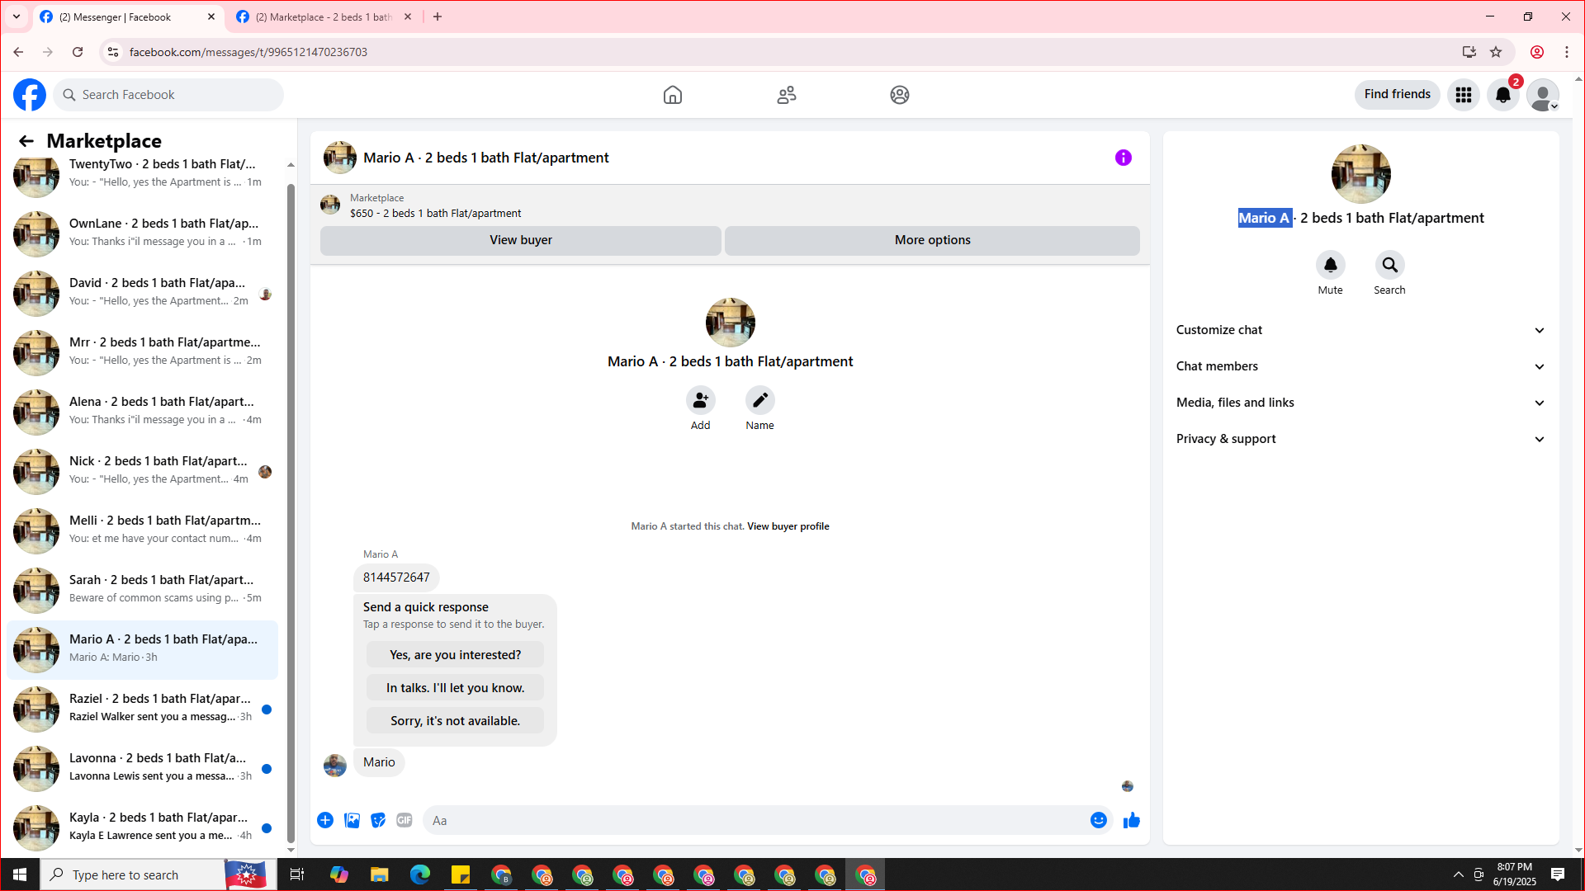Open Chrome tab search dropdown
The image size is (1585, 891).
point(17,16)
